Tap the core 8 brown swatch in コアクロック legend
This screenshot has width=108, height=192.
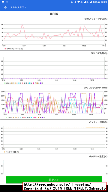(x=39, y=117)
